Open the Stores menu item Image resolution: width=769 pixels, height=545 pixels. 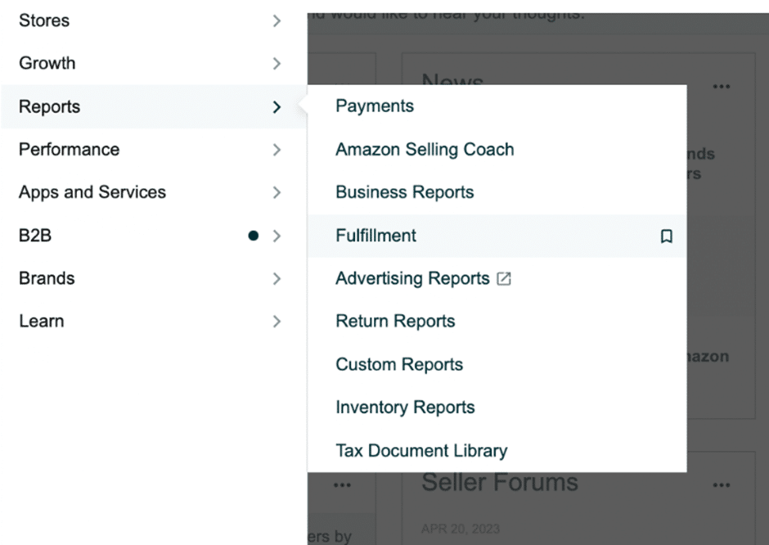coord(154,20)
